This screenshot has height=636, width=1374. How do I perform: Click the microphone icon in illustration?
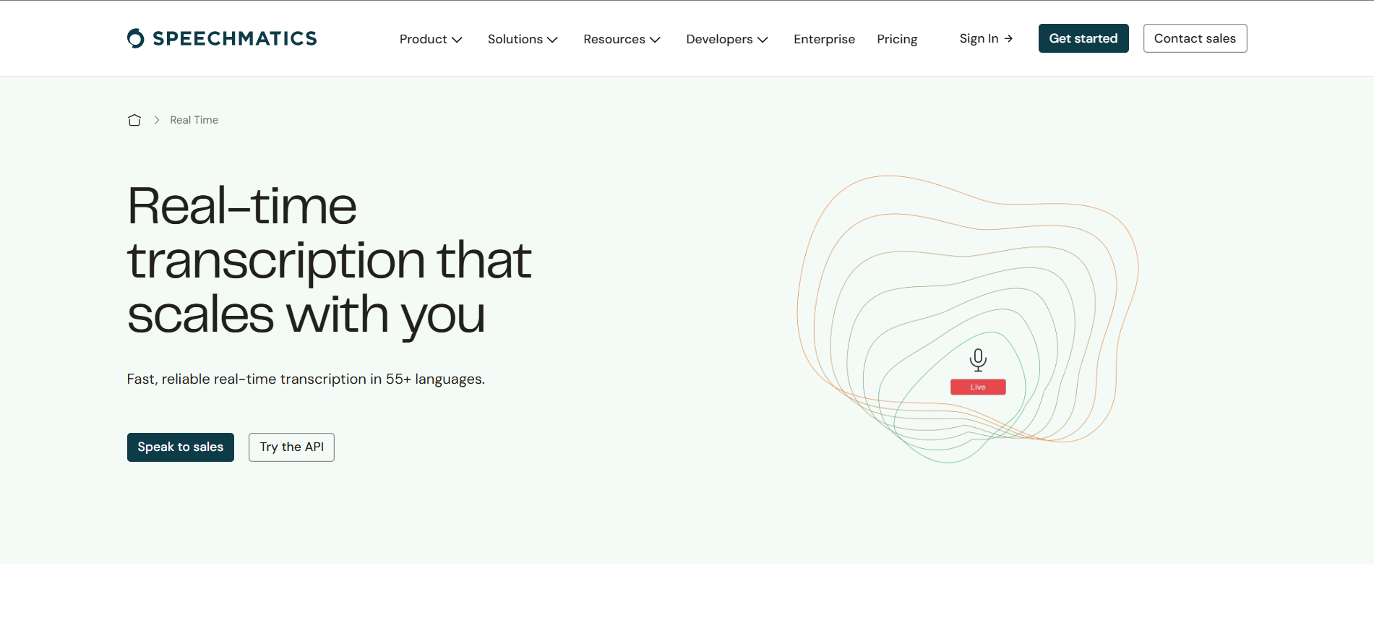[x=978, y=360]
